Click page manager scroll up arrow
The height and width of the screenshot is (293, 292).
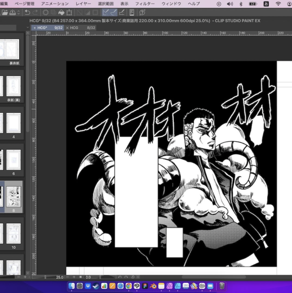(28, 33)
